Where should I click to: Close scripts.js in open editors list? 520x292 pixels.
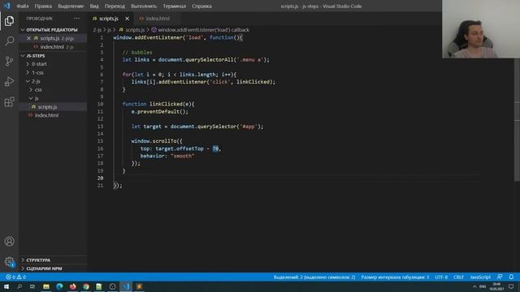28,38
